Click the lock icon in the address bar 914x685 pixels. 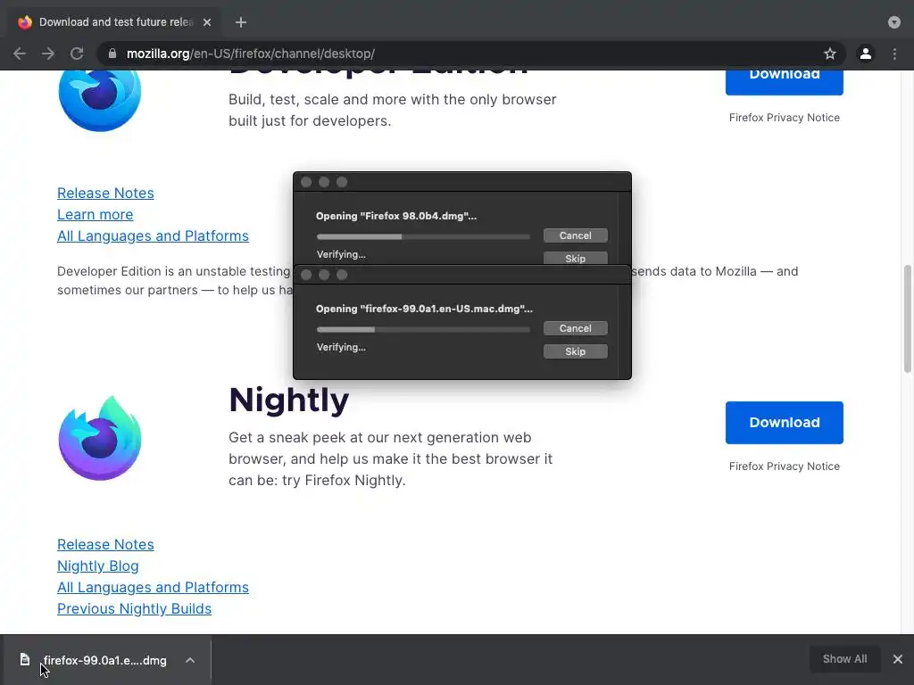(112, 54)
